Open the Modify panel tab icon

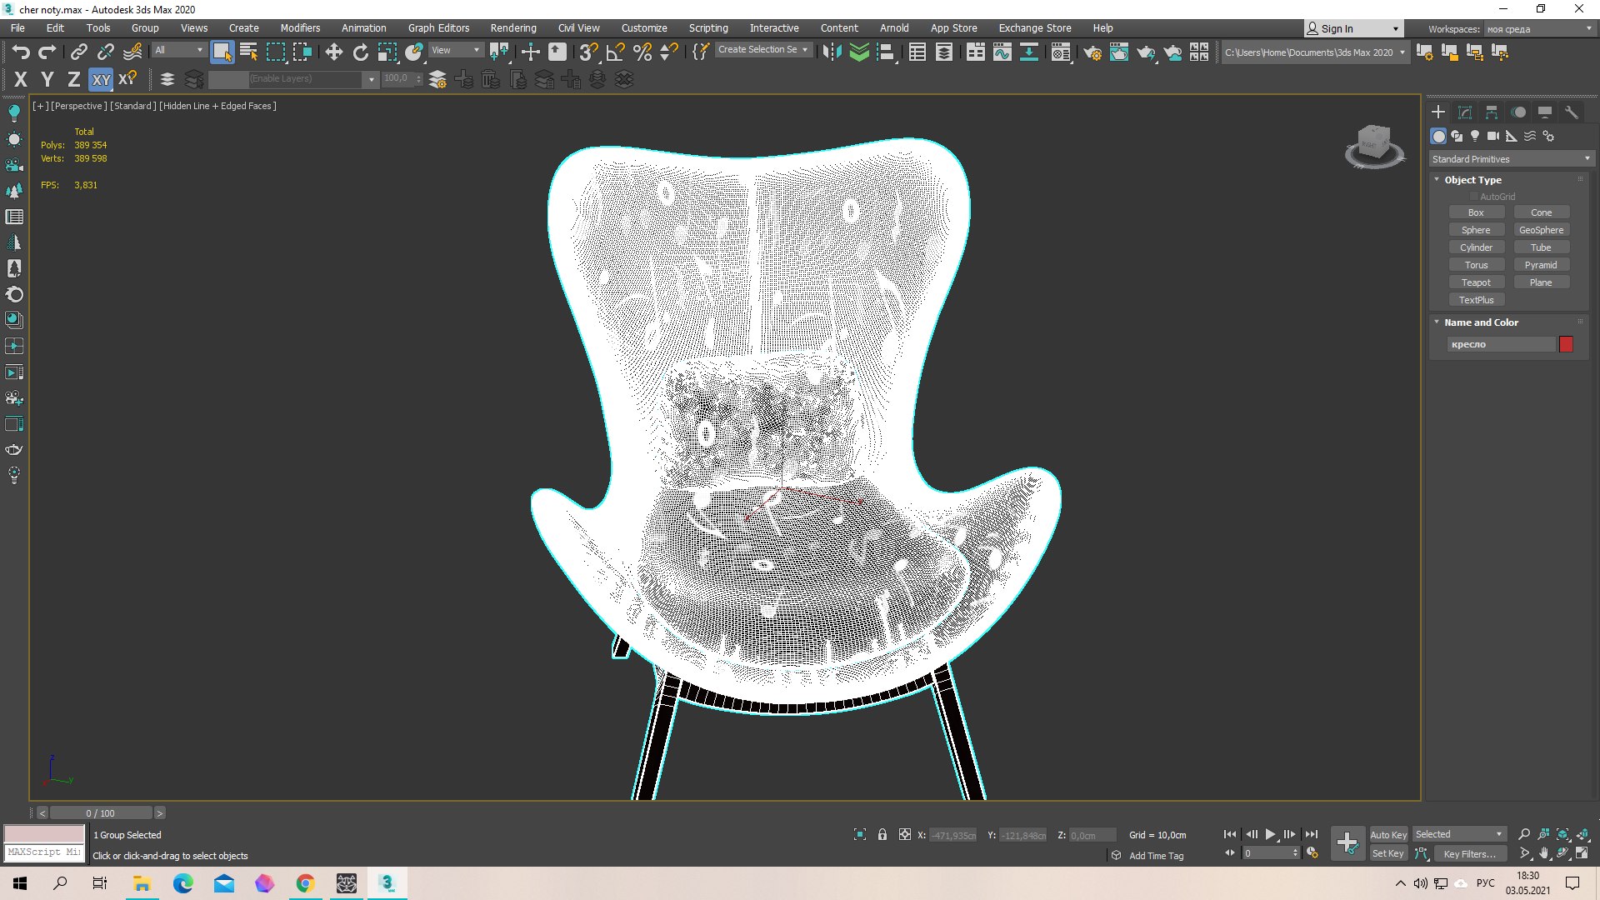(1465, 112)
